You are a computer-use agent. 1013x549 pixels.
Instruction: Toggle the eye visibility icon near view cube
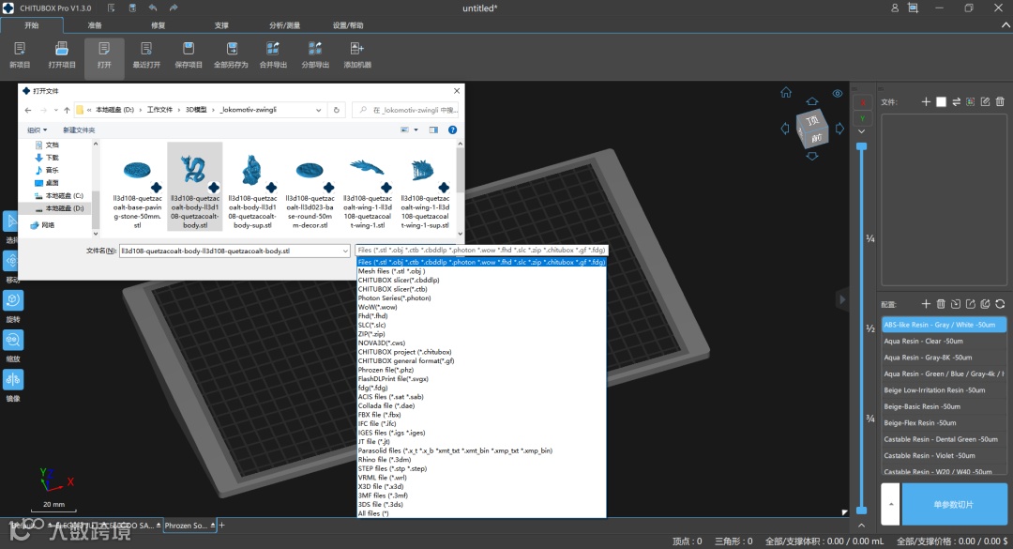point(838,93)
